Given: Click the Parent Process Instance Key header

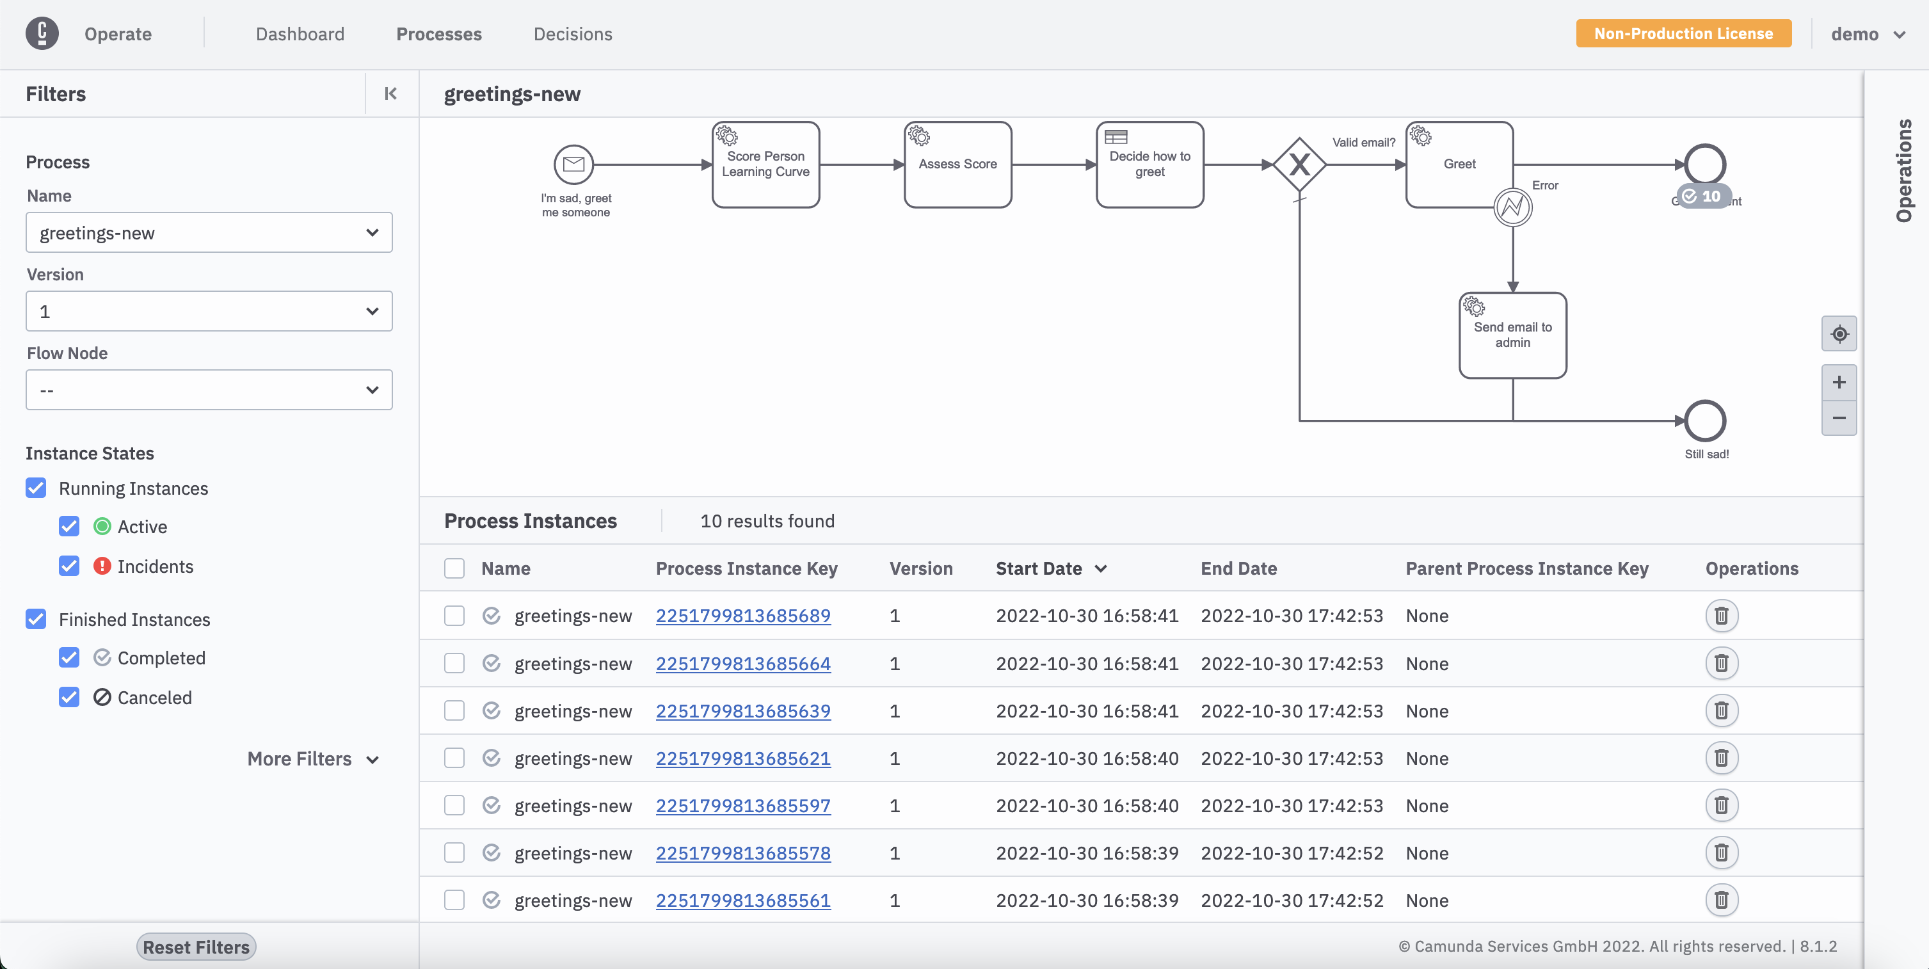Looking at the screenshot, I should (x=1527, y=568).
